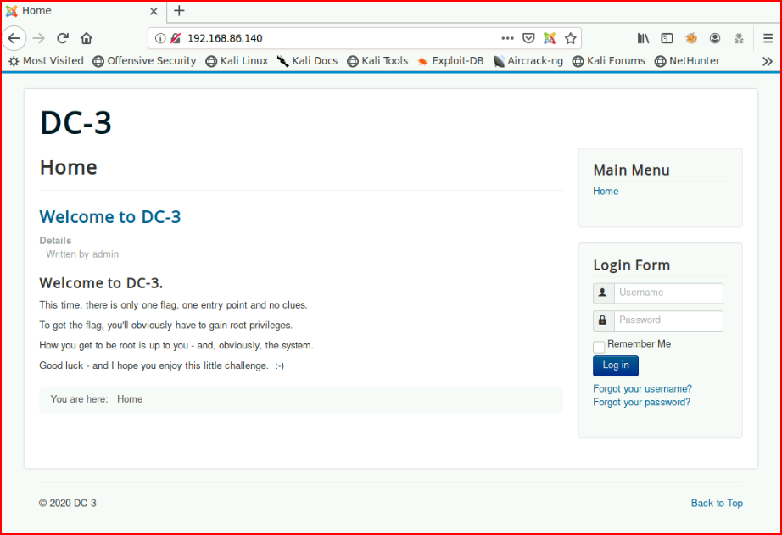Go back to the previous page
Viewport: 782px width, 535px height.
coord(14,38)
